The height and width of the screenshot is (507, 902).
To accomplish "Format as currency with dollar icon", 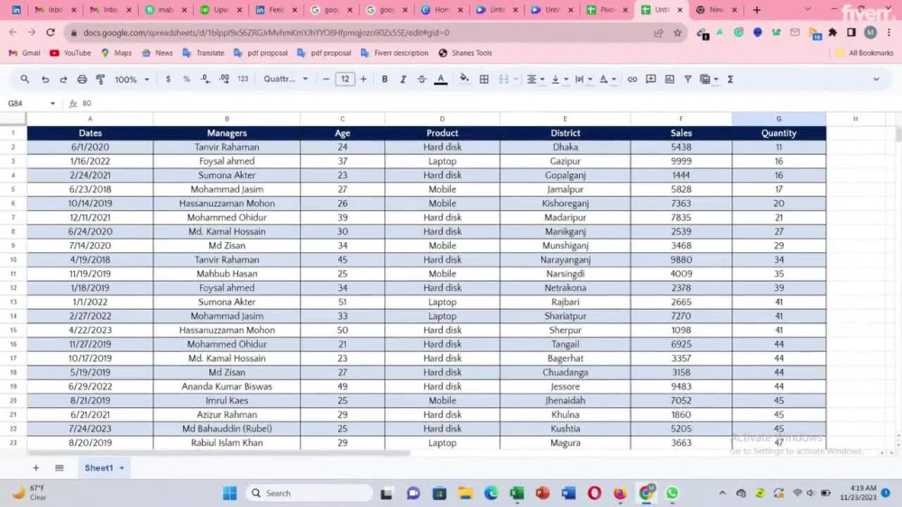I will tap(168, 79).
